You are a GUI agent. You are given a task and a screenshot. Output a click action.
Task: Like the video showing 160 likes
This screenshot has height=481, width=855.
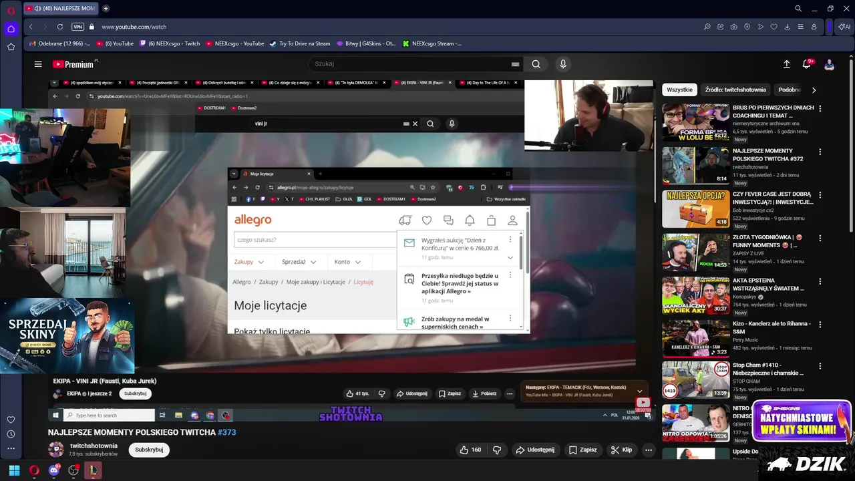pyautogui.click(x=470, y=450)
